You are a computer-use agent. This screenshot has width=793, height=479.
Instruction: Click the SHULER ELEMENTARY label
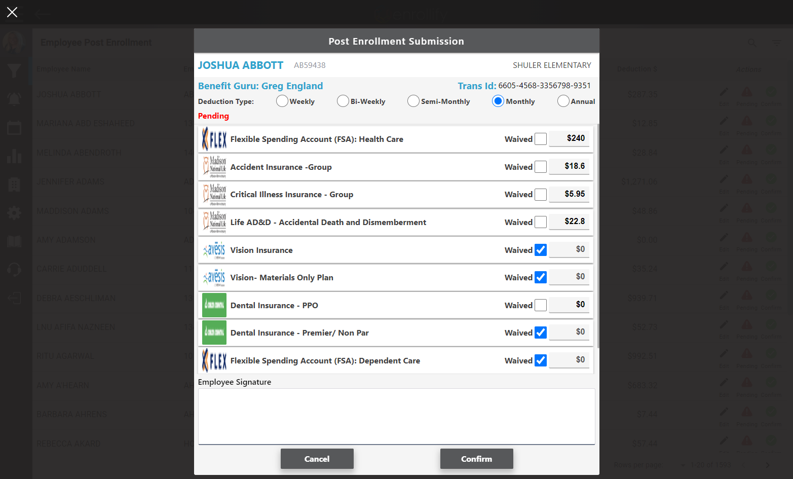[552, 65]
